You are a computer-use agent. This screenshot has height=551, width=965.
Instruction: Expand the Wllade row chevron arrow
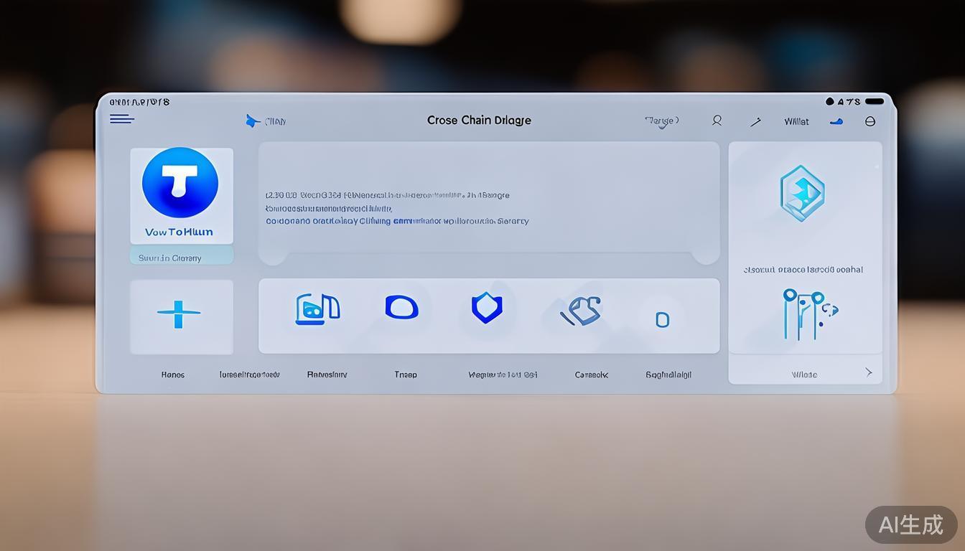tap(868, 372)
